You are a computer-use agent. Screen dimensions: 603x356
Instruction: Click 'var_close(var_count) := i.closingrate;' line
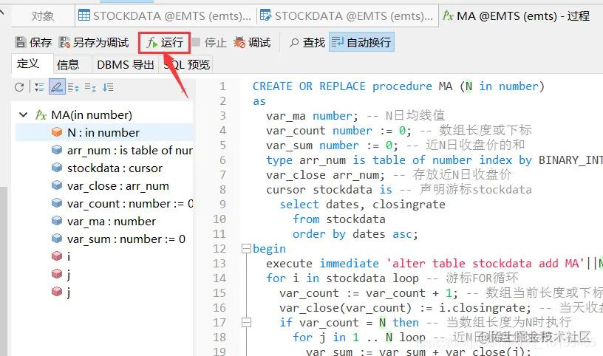click(406, 307)
